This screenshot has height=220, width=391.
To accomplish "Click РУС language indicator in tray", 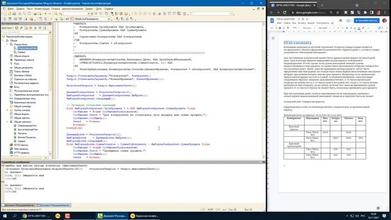I will point(364,216).
